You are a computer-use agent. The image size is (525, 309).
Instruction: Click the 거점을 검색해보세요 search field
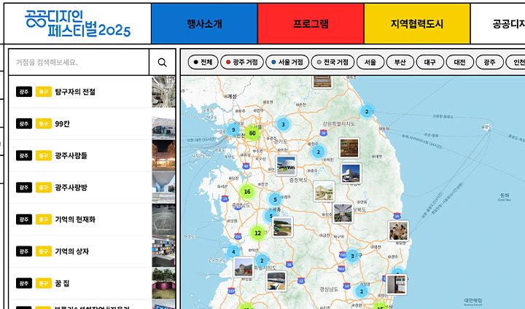click(x=79, y=62)
